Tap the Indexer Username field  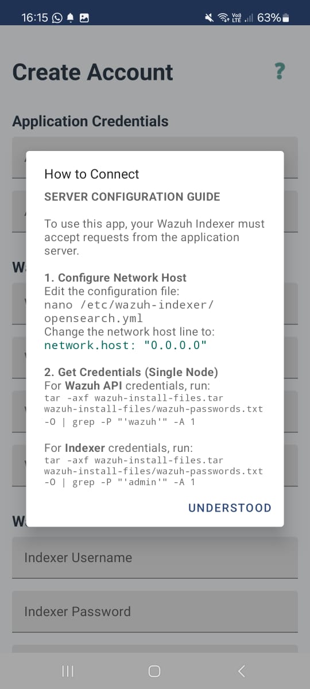point(155,558)
